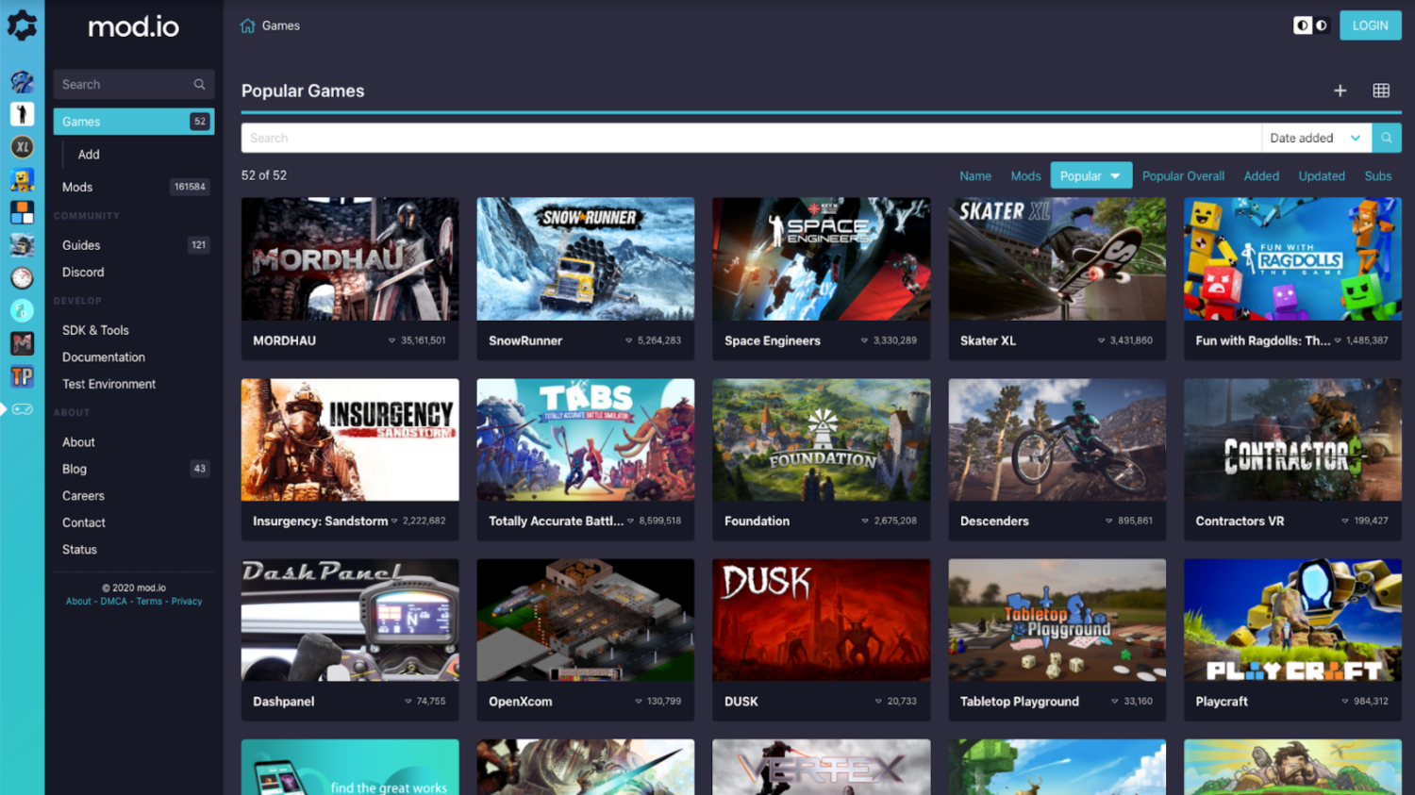Sort games by Subs

[1377, 176]
